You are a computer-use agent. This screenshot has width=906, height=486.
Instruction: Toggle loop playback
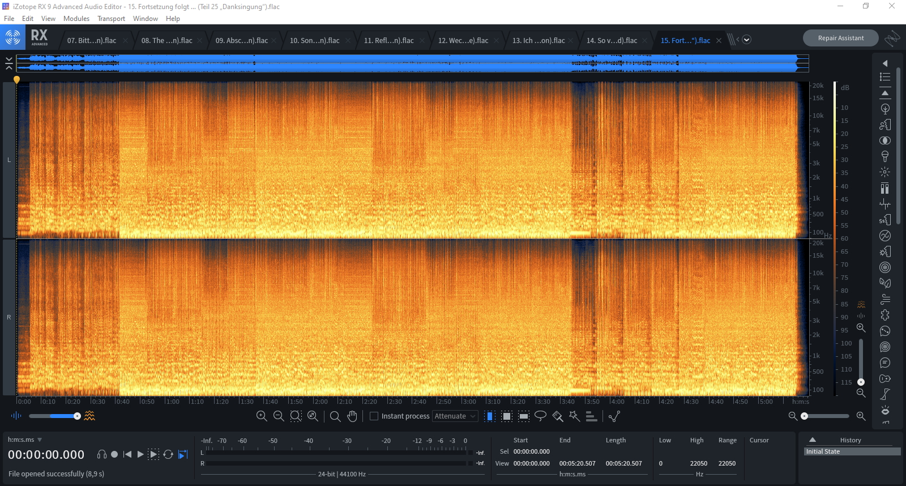coord(168,454)
